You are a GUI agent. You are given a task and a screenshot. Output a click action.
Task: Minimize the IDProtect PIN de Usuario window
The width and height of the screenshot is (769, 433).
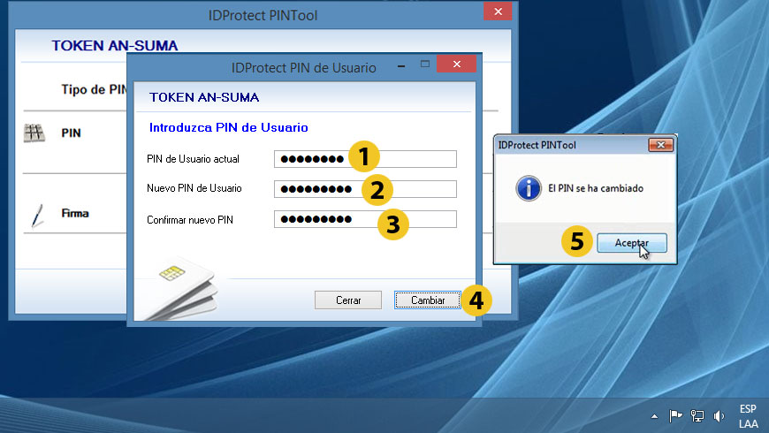point(401,65)
